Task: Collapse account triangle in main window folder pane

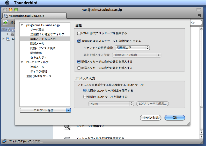Action: tap(4, 29)
